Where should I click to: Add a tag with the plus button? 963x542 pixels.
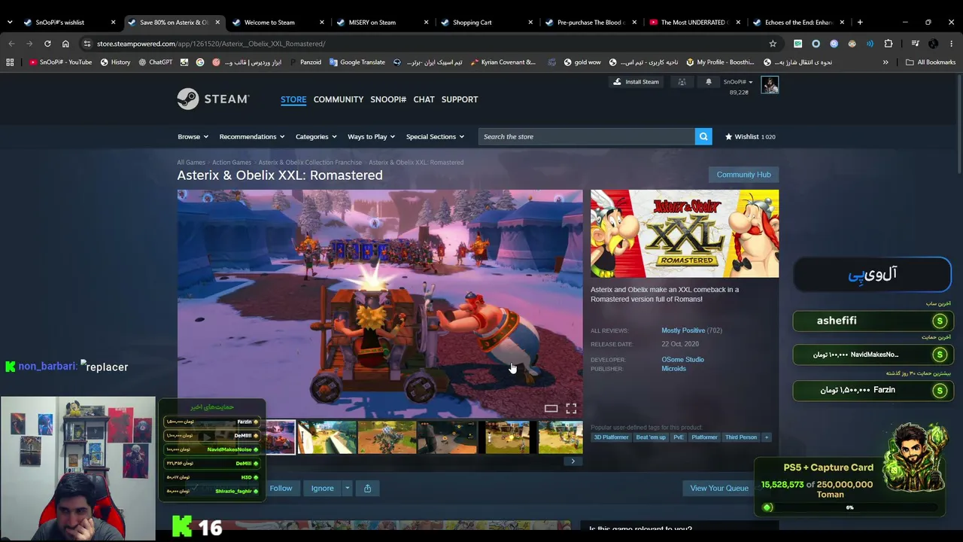pyautogui.click(x=767, y=437)
